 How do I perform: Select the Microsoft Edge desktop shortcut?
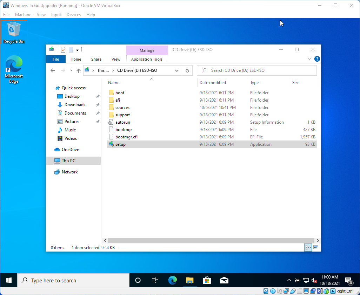click(x=14, y=69)
